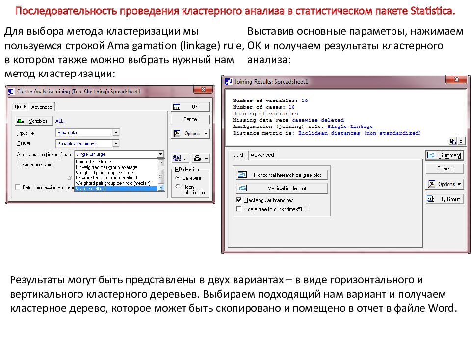
Task: Switch to Quick tab in Joining Results
Action: click(x=238, y=155)
